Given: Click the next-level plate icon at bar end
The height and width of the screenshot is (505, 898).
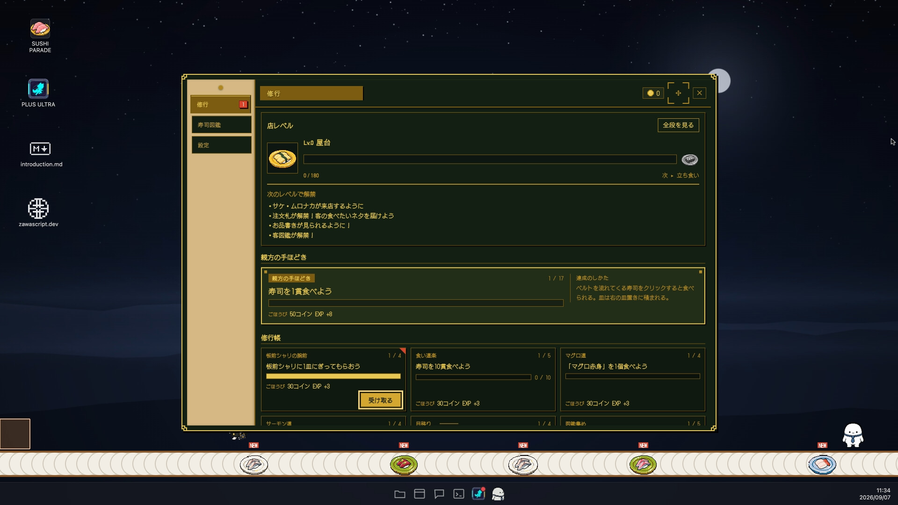Looking at the screenshot, I should pyautogui.click(x=690, y=159).
